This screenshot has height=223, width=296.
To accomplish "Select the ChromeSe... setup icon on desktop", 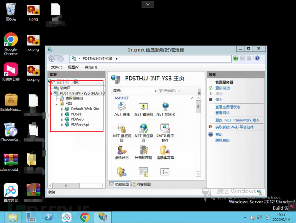I will [x=10, y=132].
